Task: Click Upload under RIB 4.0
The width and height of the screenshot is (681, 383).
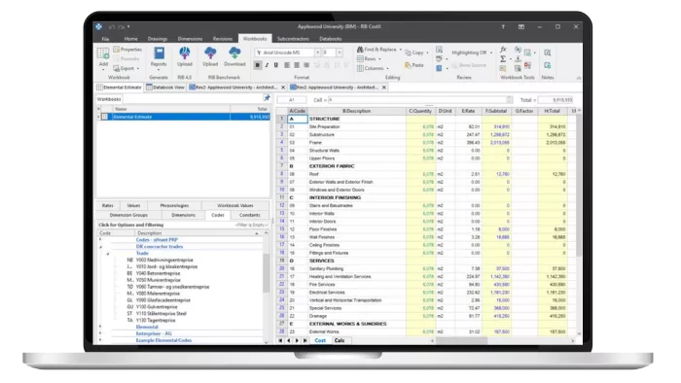Action: [x=185, y=56]
